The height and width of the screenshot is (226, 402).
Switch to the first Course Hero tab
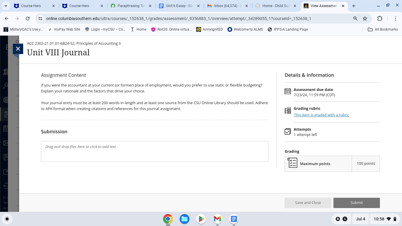coord(31,6)
